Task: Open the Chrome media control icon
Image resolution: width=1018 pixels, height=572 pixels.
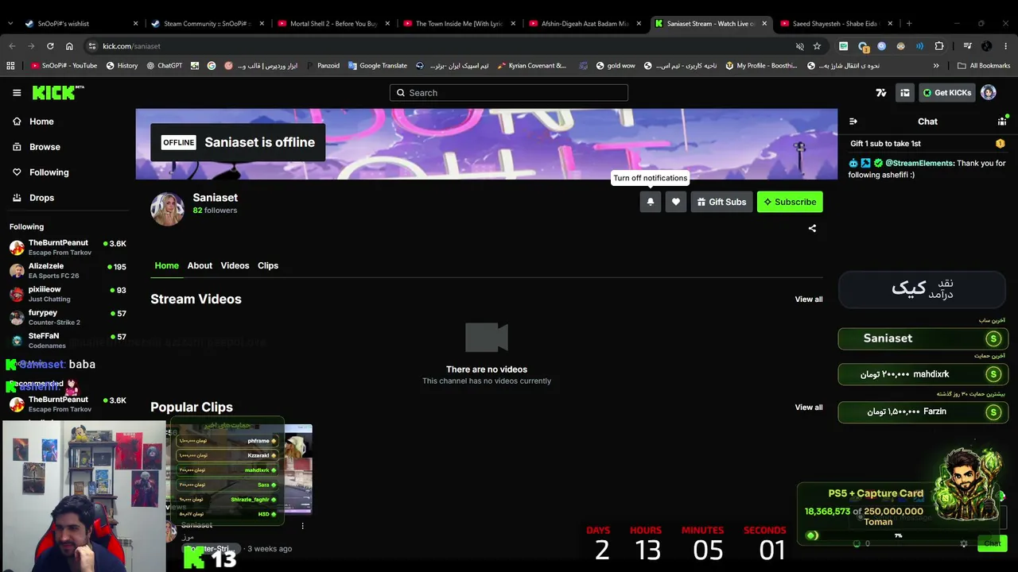Action: click(x=967, y=46)
